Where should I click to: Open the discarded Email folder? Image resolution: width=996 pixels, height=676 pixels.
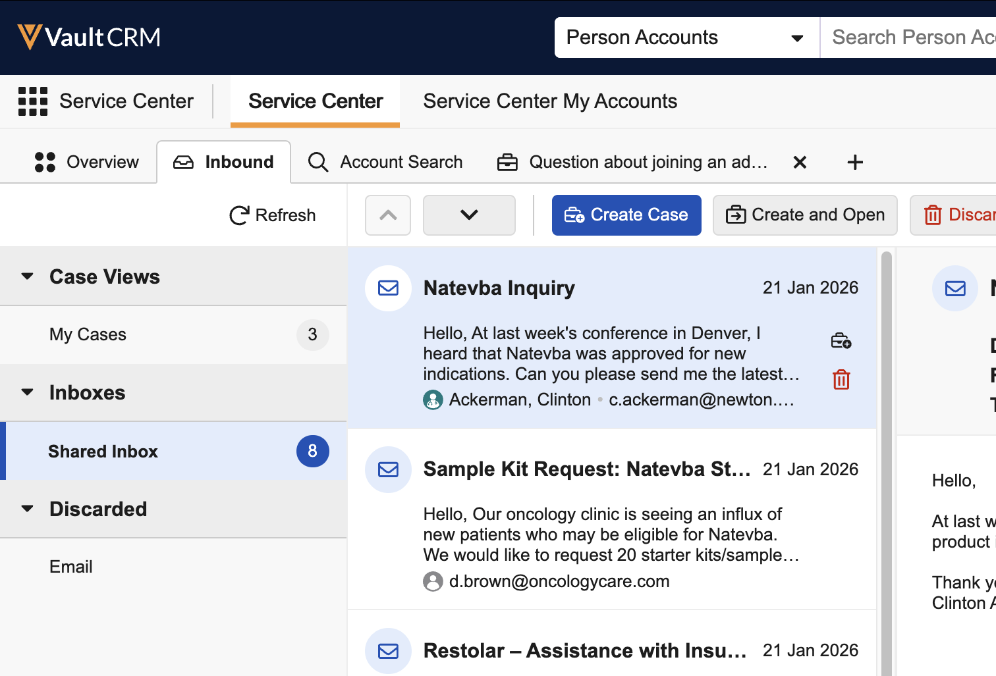(x=173, y=567)
